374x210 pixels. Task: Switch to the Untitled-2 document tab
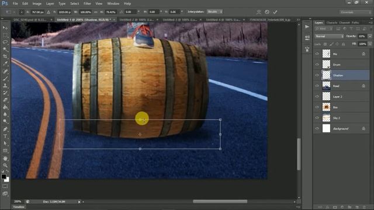(136, 20)
